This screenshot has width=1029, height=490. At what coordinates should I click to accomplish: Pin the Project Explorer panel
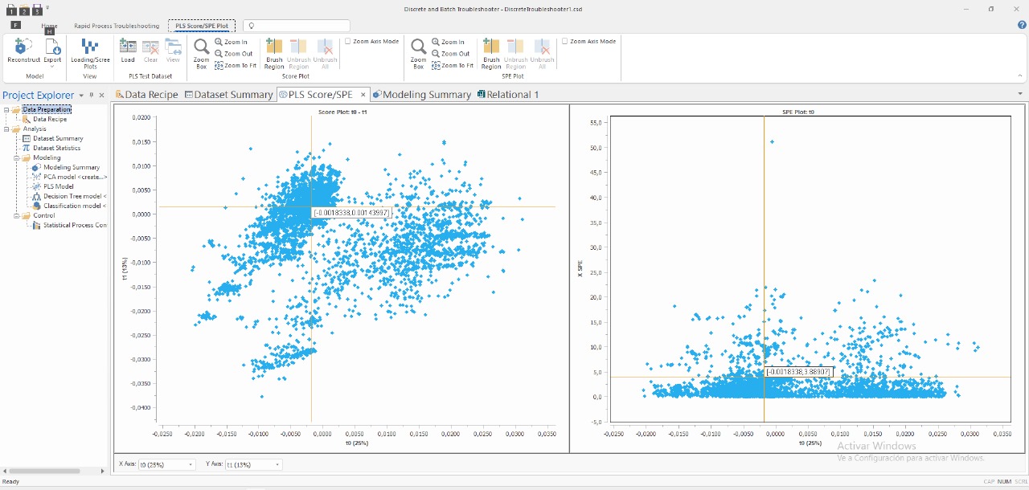click(x=91, y=95)
